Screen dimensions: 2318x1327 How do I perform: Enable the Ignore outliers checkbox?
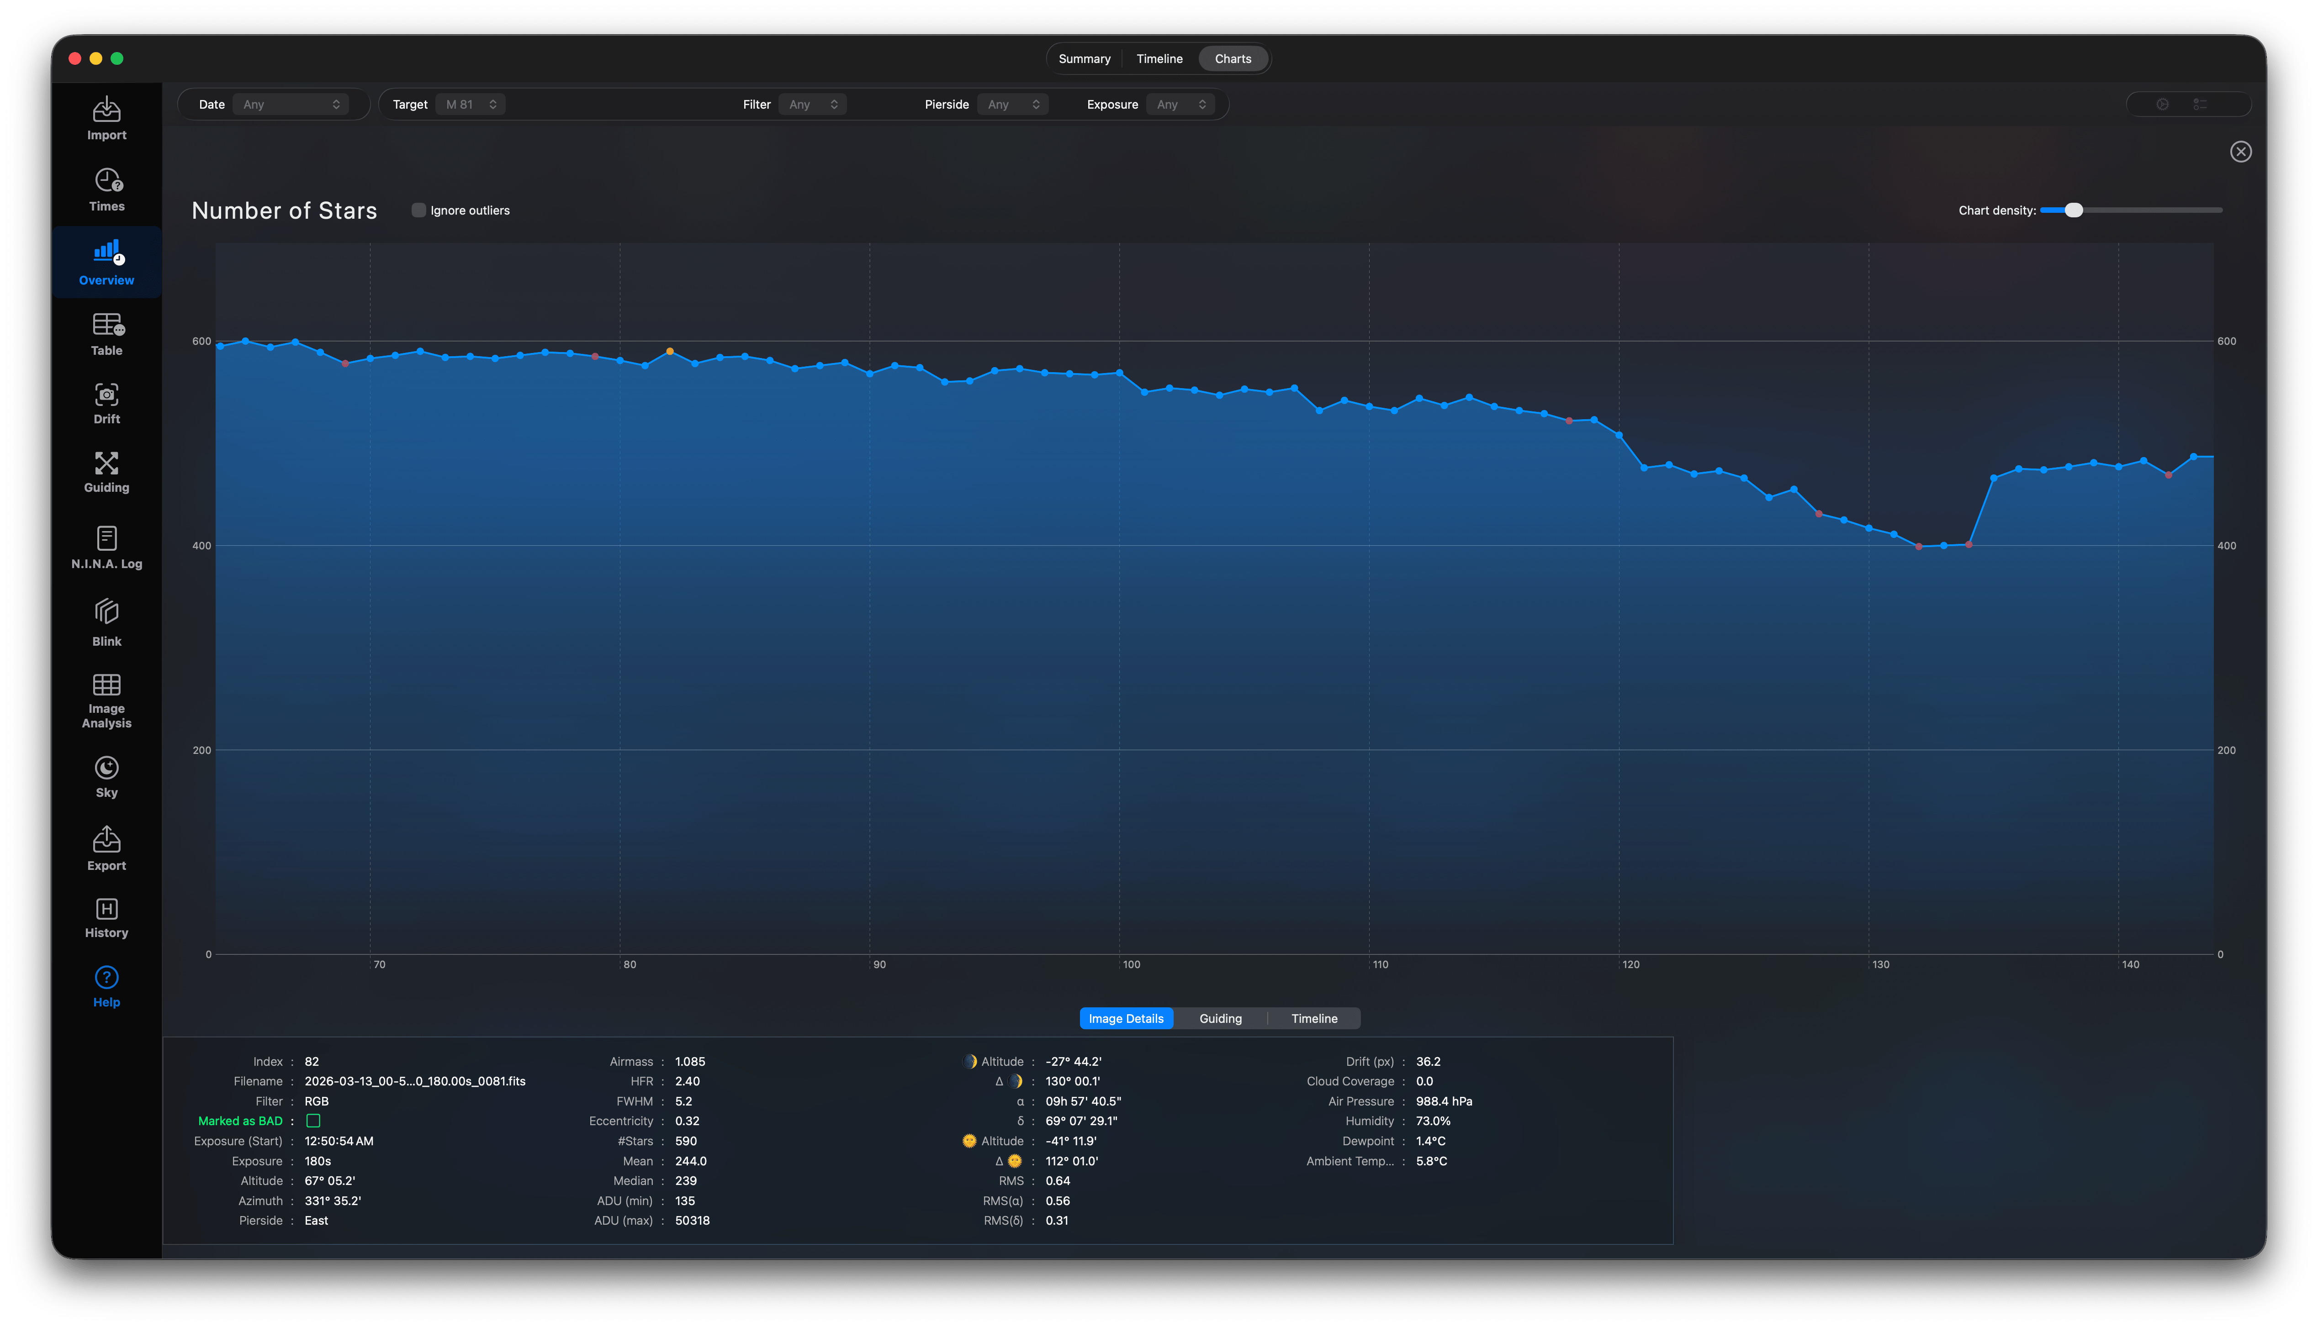click(418, 211)
